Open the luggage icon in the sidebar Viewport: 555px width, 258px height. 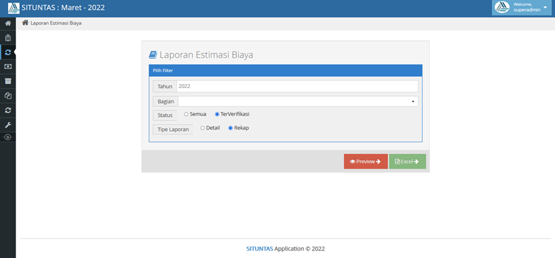coord(8,38)
